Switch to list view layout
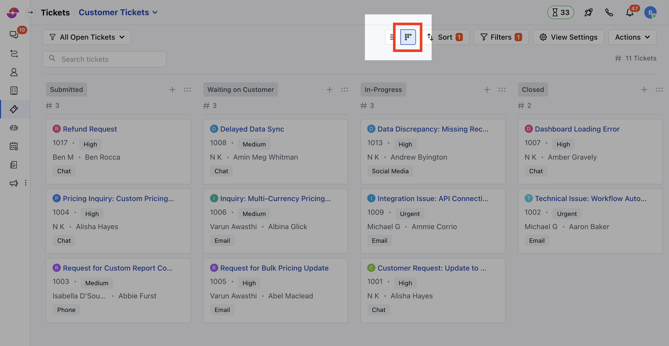The height and width of the screenshot is (346, 669). [x=392, y=37]
